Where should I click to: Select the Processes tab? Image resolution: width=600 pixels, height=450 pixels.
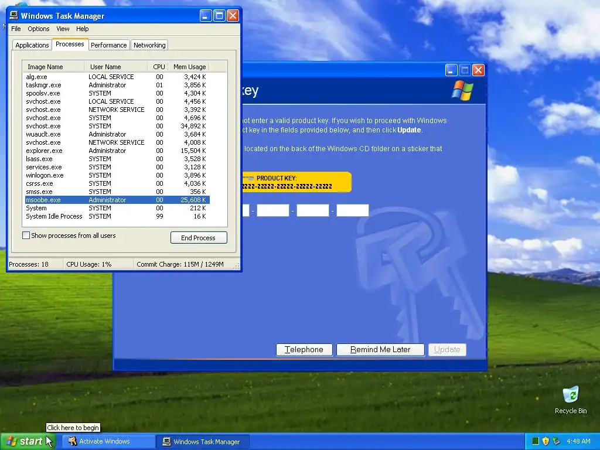click(x=70, y=44)
